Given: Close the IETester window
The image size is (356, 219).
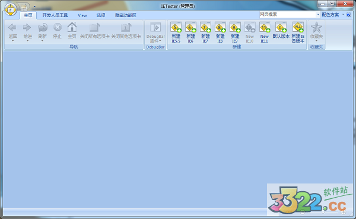Looking at the screenshot, I should tap(345, 4).
